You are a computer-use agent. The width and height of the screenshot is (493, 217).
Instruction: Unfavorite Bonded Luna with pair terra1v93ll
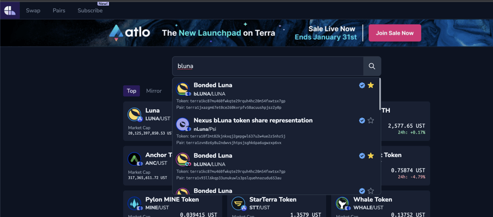click(x=371, y=156)
